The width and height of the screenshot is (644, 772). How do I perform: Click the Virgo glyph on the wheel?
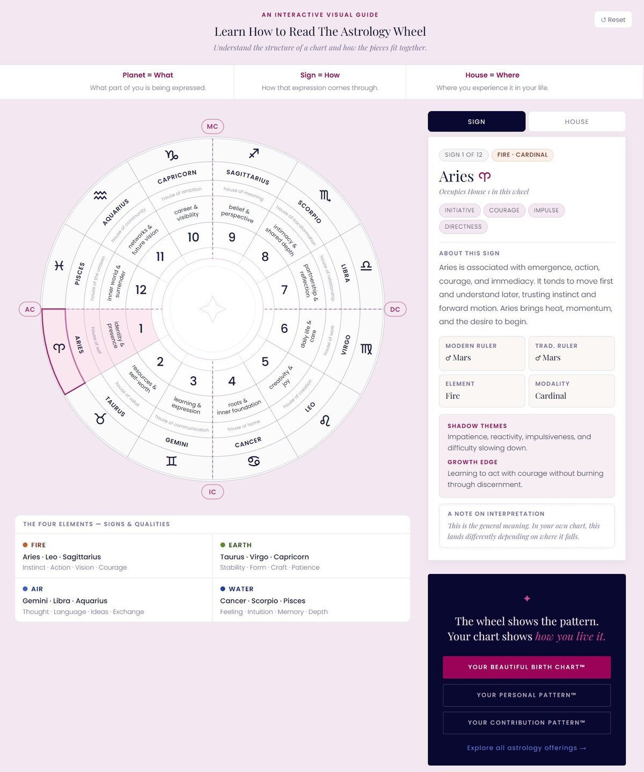[x=366, y=349]
